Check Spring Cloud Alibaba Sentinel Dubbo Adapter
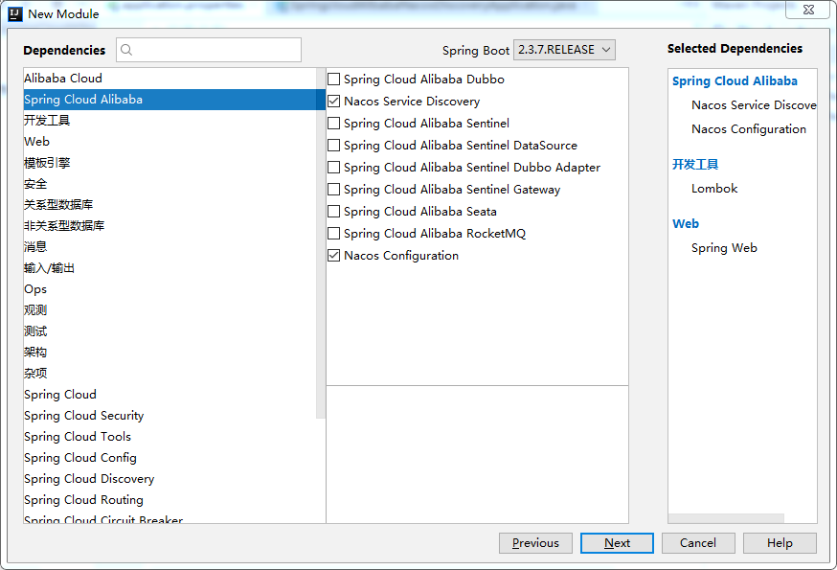Viewport: 837px width, 570px height. (x=333, y=168)
